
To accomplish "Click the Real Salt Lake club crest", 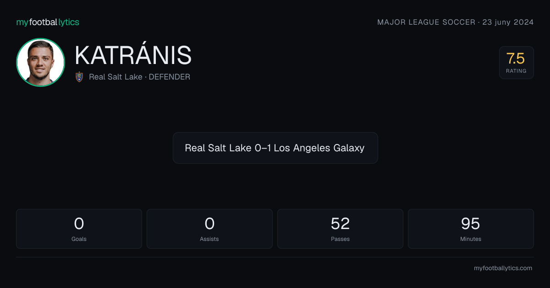I will tap(79, 77).
